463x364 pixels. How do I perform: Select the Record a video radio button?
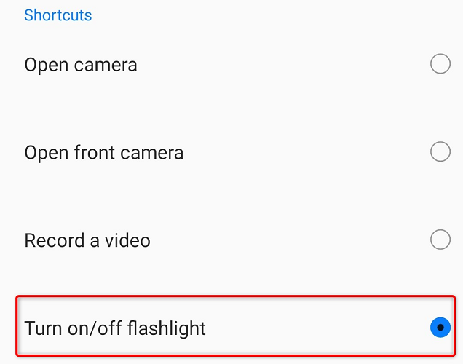pyautogui.click(x=440, y=240)
